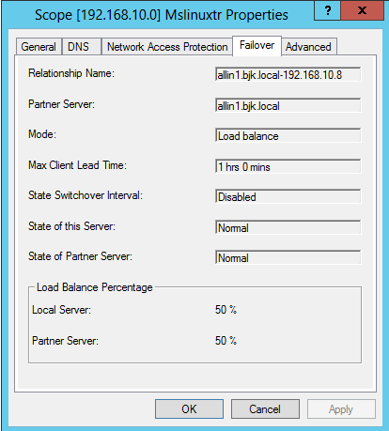The width and height of the screenshot is (389, 431).
Task: Click the Max Client Lead Time field
Action: (x=288, y=166)
